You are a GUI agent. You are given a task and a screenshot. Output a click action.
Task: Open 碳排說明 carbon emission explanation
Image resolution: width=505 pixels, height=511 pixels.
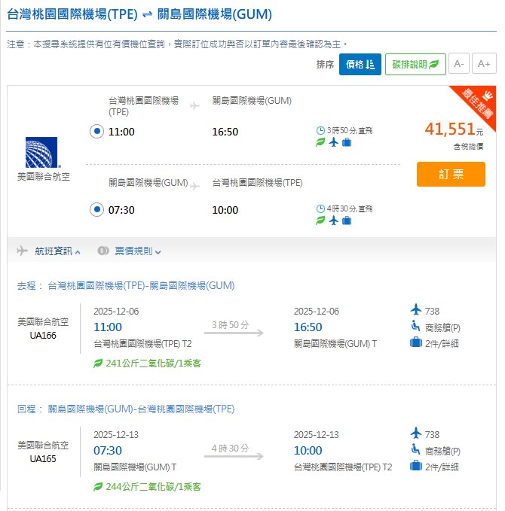pyautogui.click(x=415, y=65)
